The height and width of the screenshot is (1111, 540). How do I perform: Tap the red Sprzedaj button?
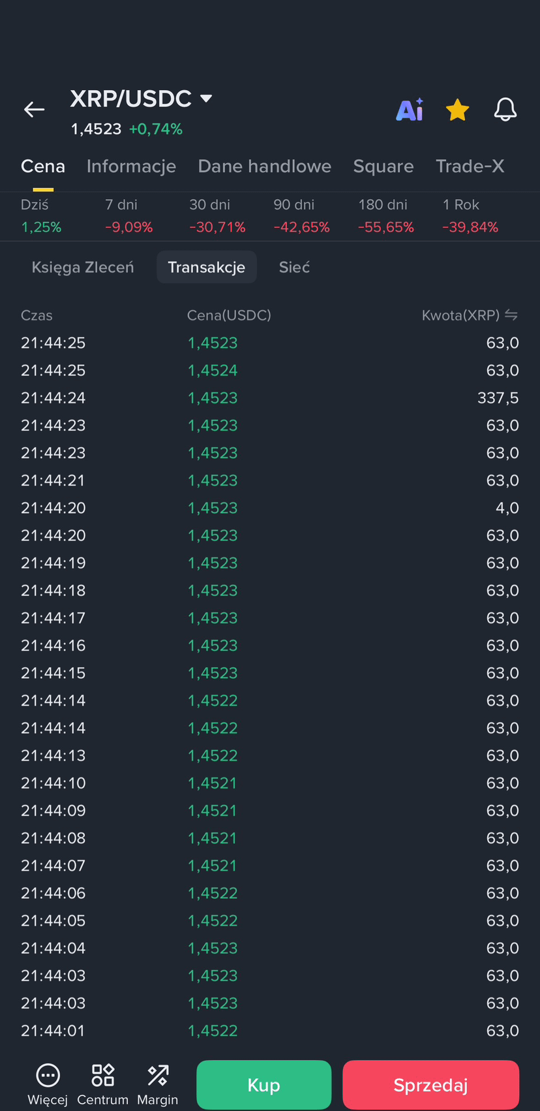pos(430,1085)
